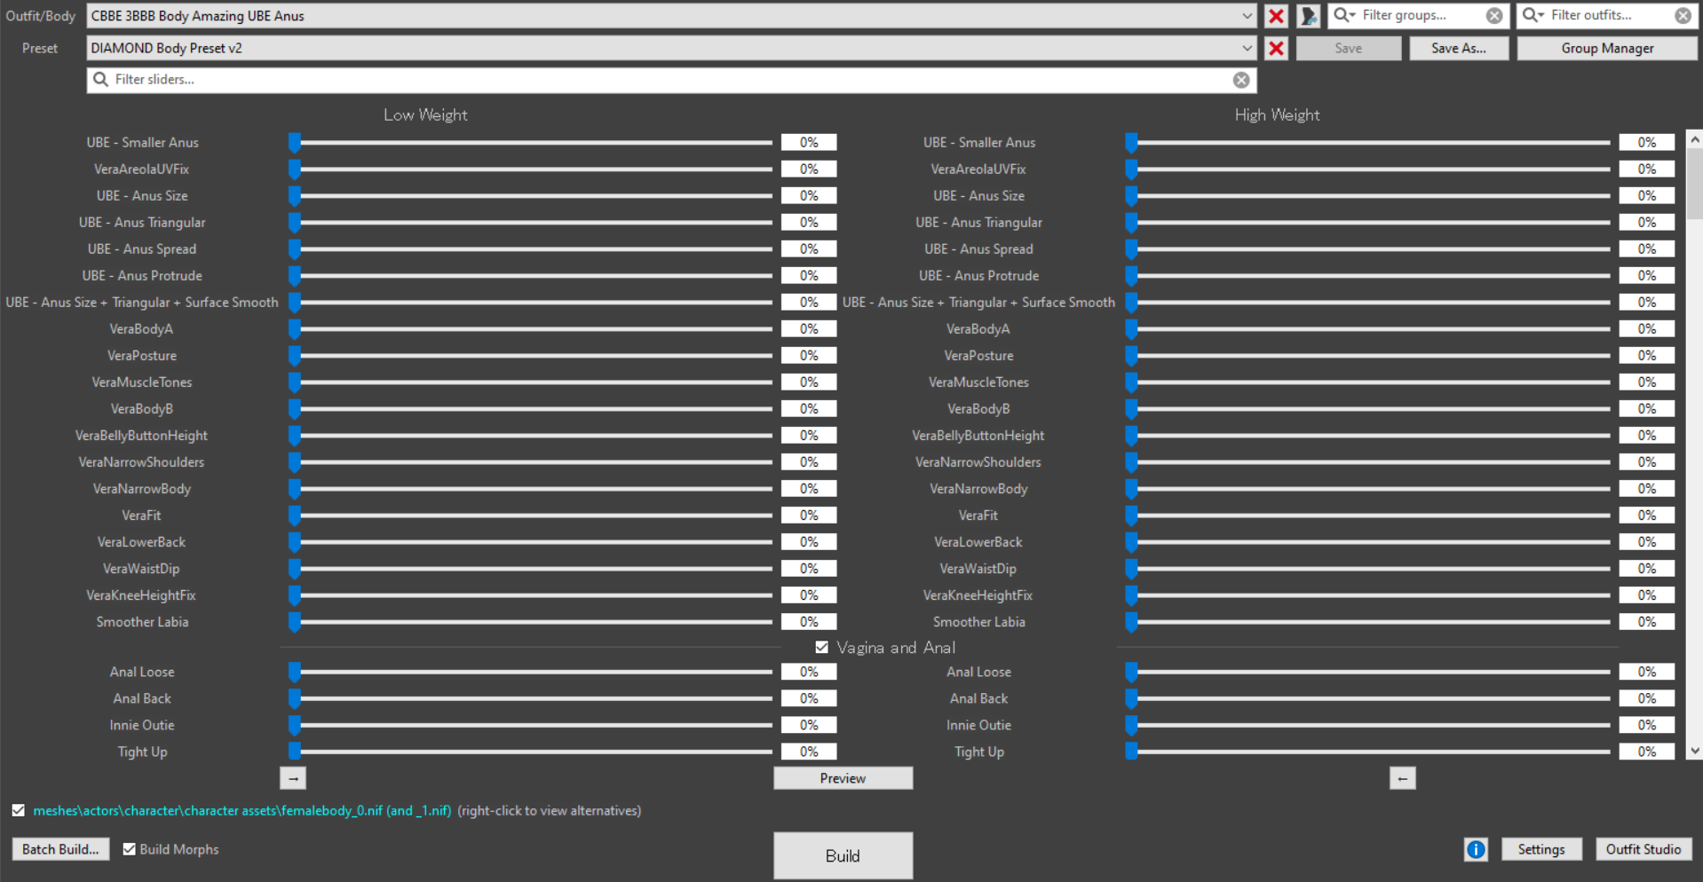Clear the Filter outfits search field
Screen dimensions: 1703x882
coord(1683,15)
